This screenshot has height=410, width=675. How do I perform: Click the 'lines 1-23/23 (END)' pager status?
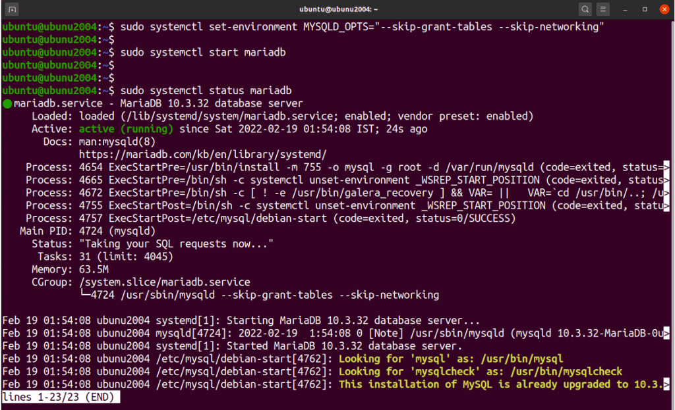pyautogui.click(x=59, y=397)
